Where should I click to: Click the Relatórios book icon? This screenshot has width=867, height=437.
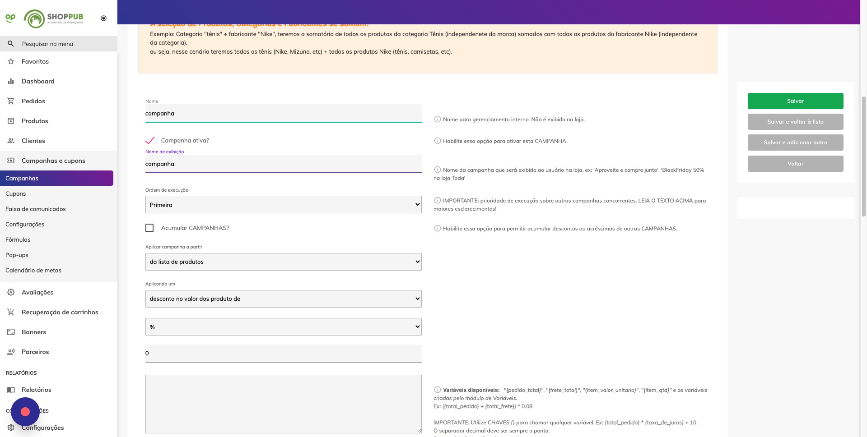click(11, 390)
